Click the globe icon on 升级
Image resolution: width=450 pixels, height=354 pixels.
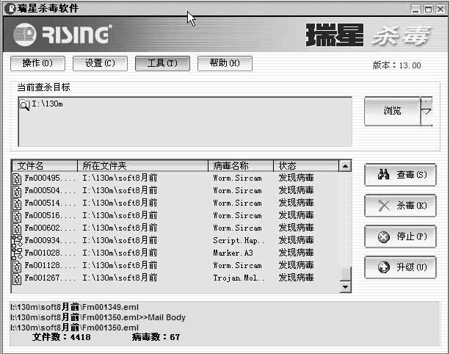click(x=384, y=267)
